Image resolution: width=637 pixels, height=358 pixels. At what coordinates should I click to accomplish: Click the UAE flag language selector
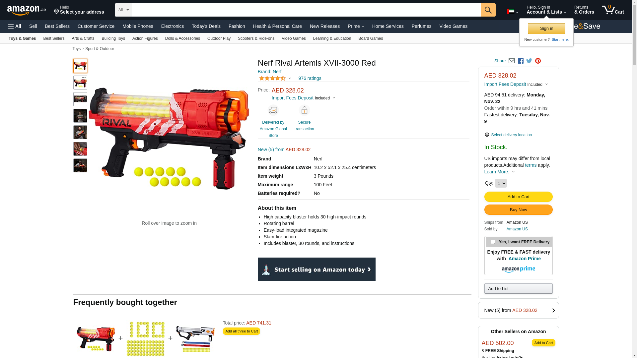click(513, 12)
